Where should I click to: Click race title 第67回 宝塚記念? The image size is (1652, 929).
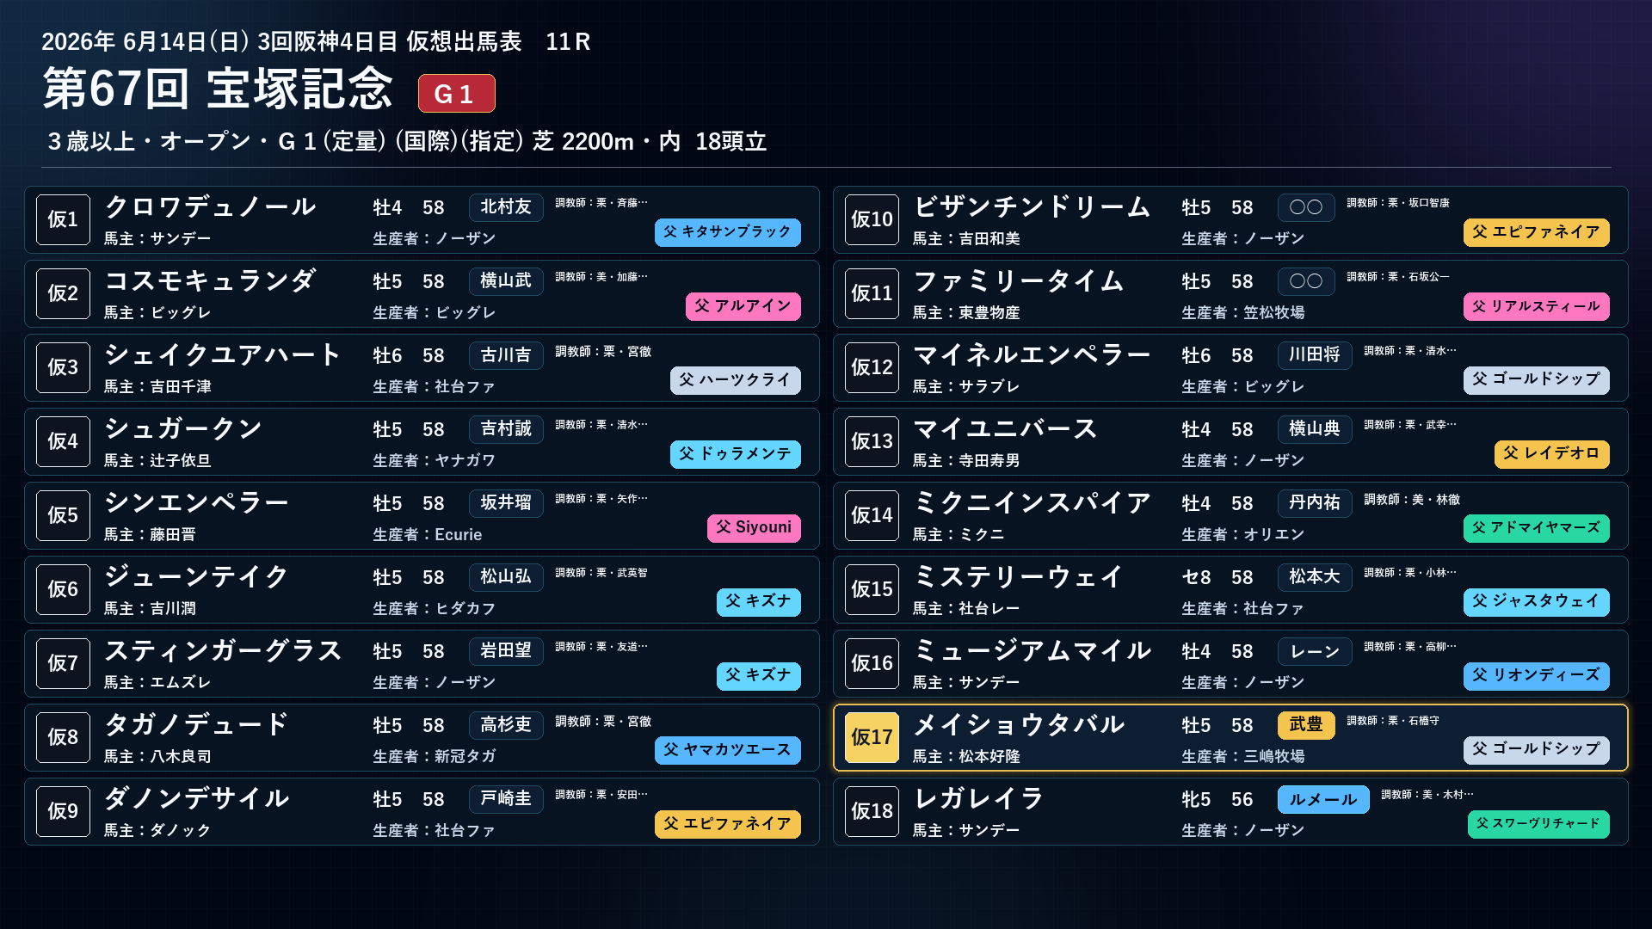point(218,89)
